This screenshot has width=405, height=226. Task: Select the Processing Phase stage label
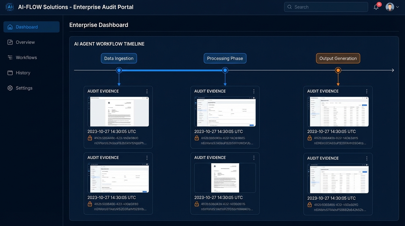tap(225, 58)
